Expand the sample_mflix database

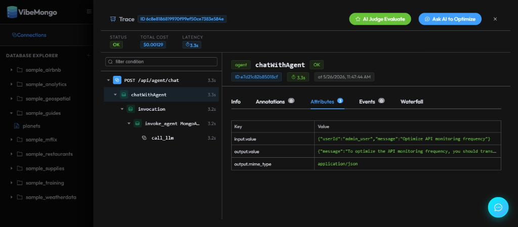12,140
